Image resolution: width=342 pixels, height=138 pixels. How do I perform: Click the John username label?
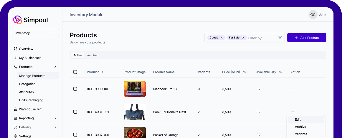[x=323, y=15]
